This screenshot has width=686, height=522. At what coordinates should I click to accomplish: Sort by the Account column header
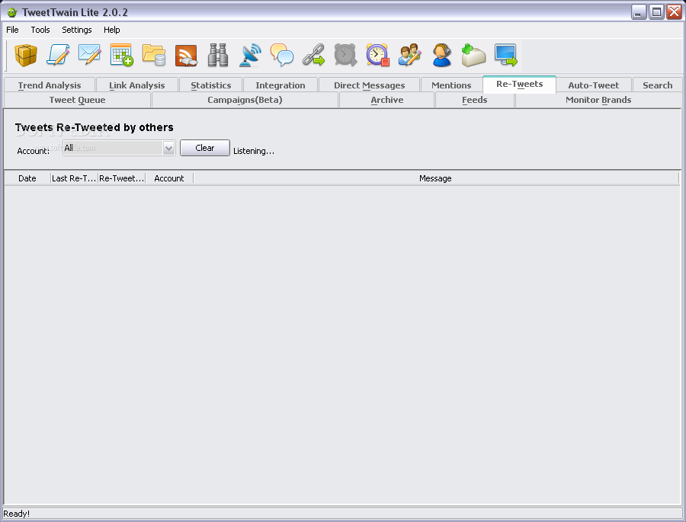pos(169,178)
